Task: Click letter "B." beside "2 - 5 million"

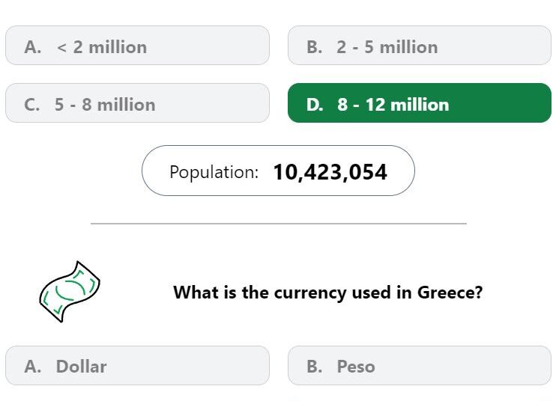Action: point(315,47)
